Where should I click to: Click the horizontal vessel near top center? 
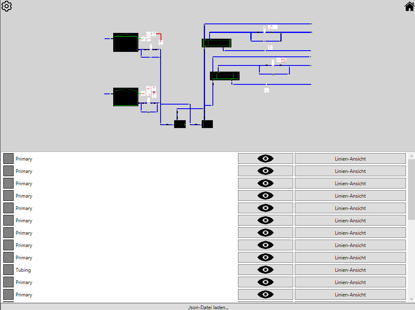pyautogui.click(x=216, y=43)
